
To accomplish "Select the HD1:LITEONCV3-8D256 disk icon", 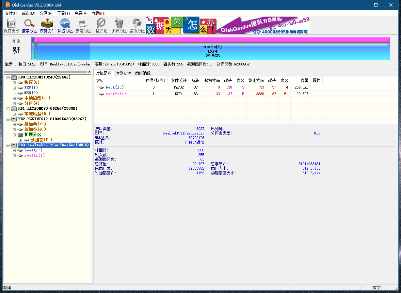I will tap(14, 108).
